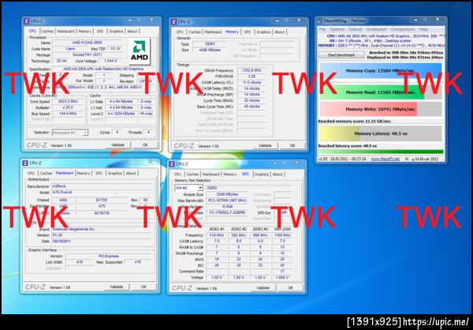Open the File menu in MaxxMEM
The height and width of the screenshot is (330, 473).
point(322,29)
